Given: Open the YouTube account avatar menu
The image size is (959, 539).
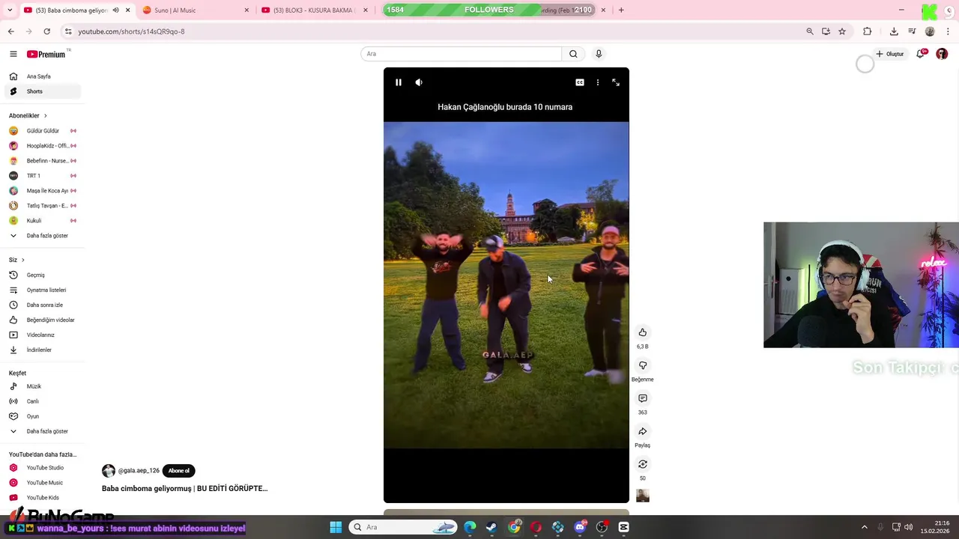Looking at the screenshot, I should tap(942, 54).
